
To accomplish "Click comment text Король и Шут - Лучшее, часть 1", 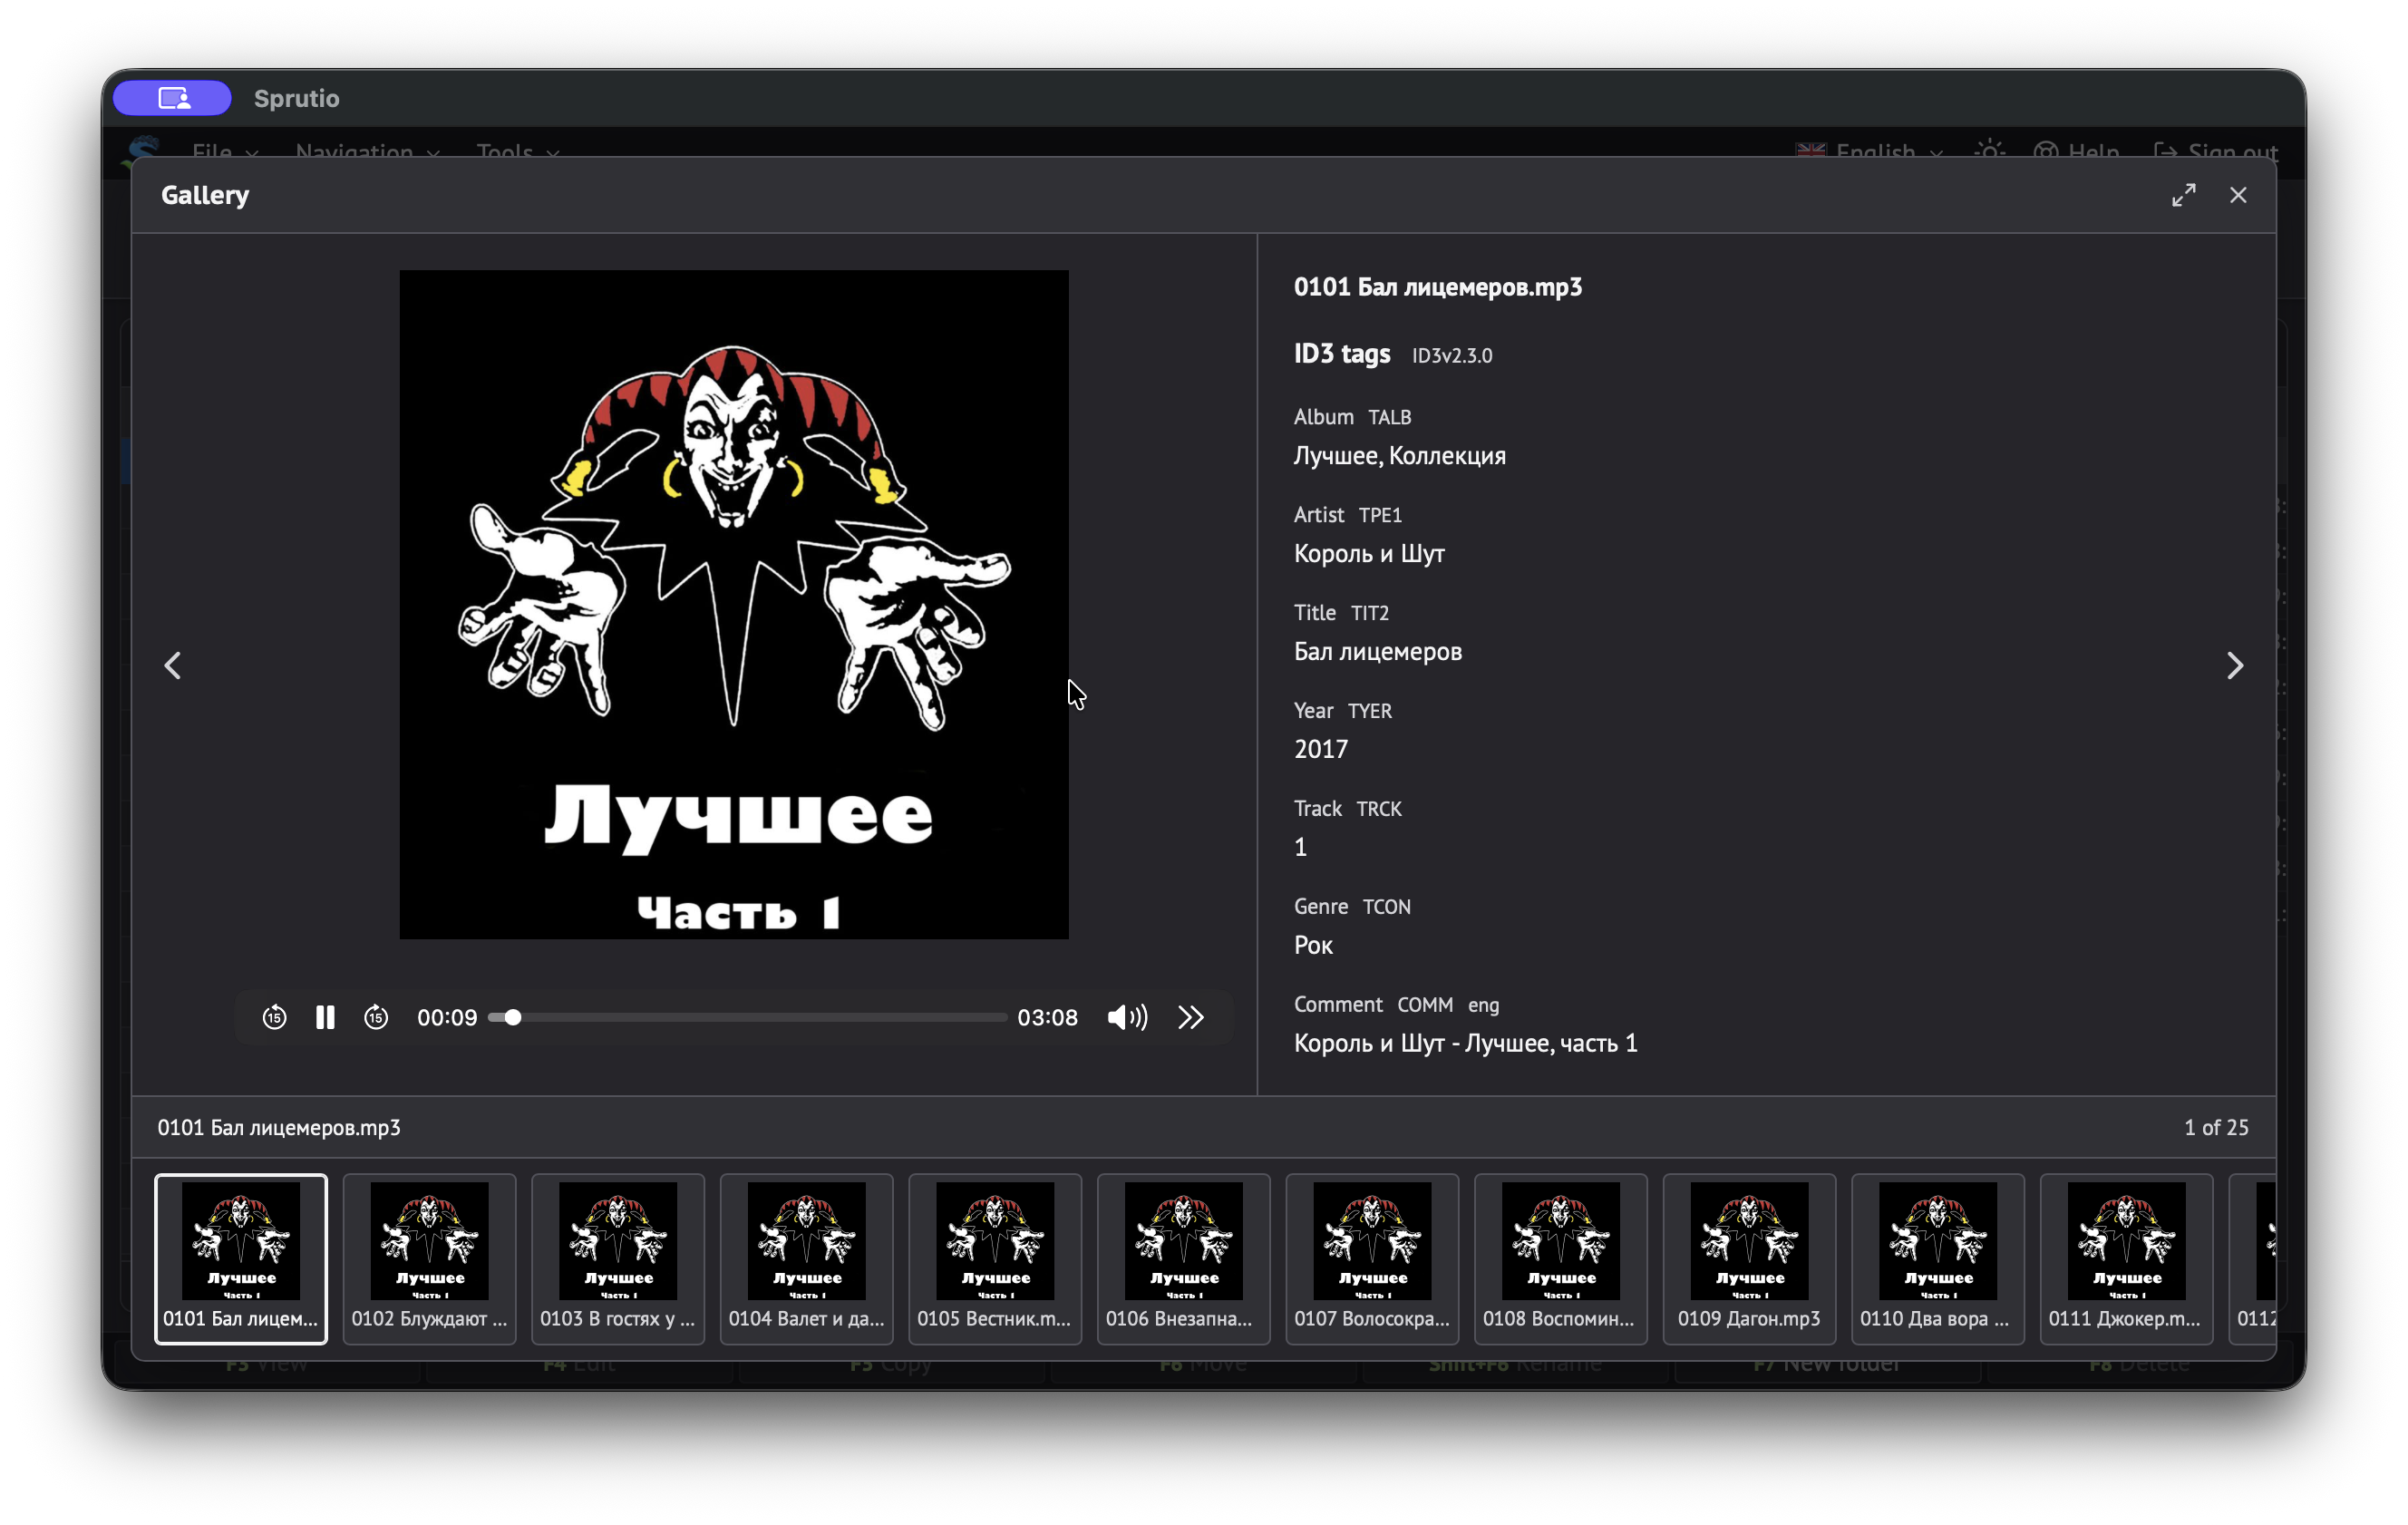I will [x=1465, y=1043].
